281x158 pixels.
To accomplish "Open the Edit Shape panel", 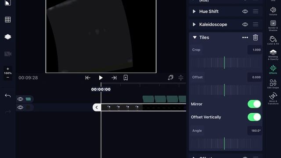I will coord(273,84).
